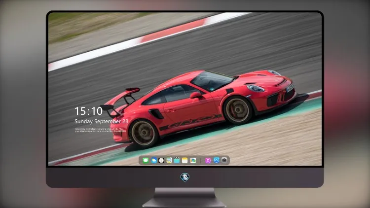
Task: Open the clapperboard Videos app in dock
Action: 177,161
